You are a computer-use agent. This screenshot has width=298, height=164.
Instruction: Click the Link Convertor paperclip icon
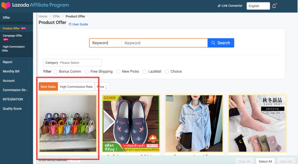pyautogui.click(x=219, y=6)
